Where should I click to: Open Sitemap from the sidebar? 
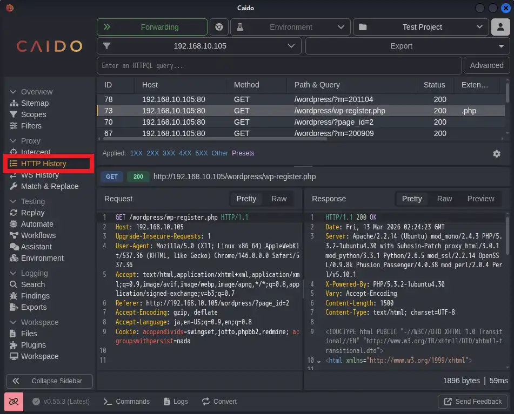tap(35, 103)
